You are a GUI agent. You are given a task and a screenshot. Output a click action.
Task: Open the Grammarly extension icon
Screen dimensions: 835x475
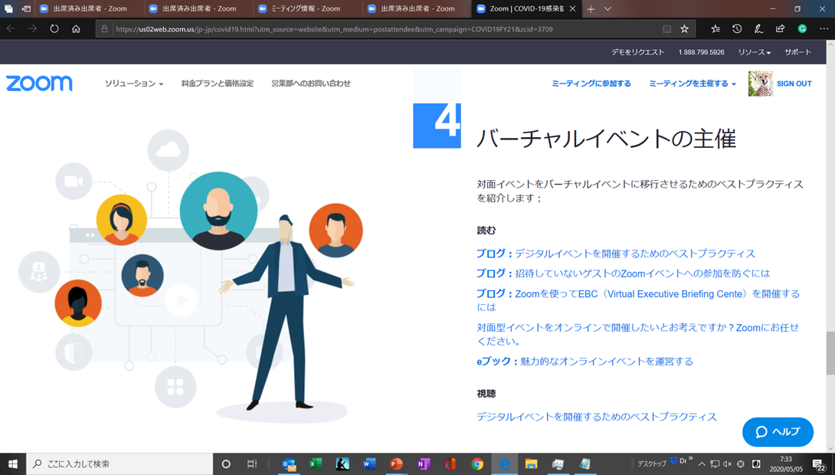click(802, 29)
